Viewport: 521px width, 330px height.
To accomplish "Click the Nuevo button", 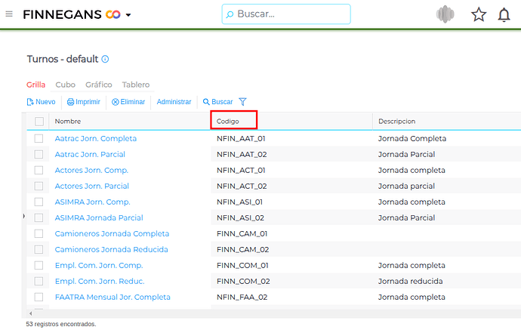I will tap(42, 102).
